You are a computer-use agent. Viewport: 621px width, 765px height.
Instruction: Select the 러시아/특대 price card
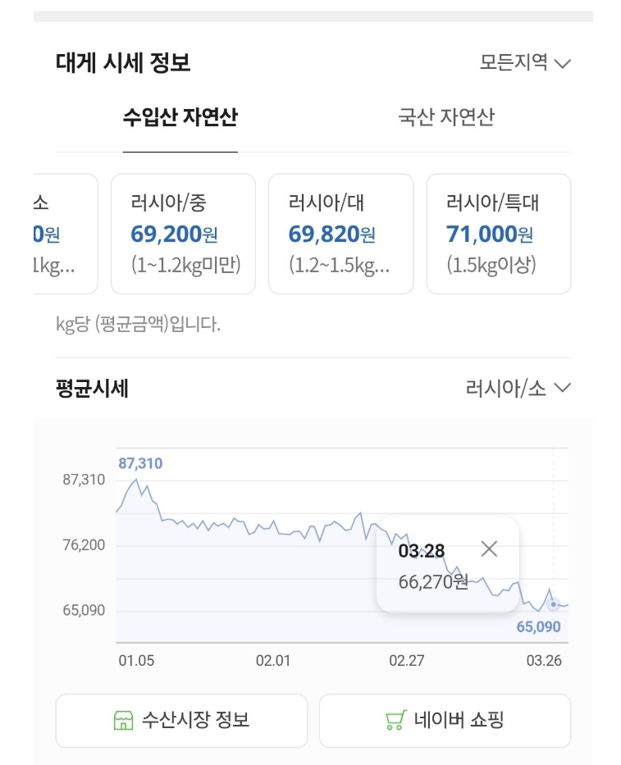pos(498,234)
